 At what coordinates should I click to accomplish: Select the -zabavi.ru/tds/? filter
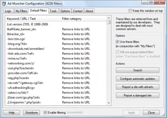(x=56, y=93)
